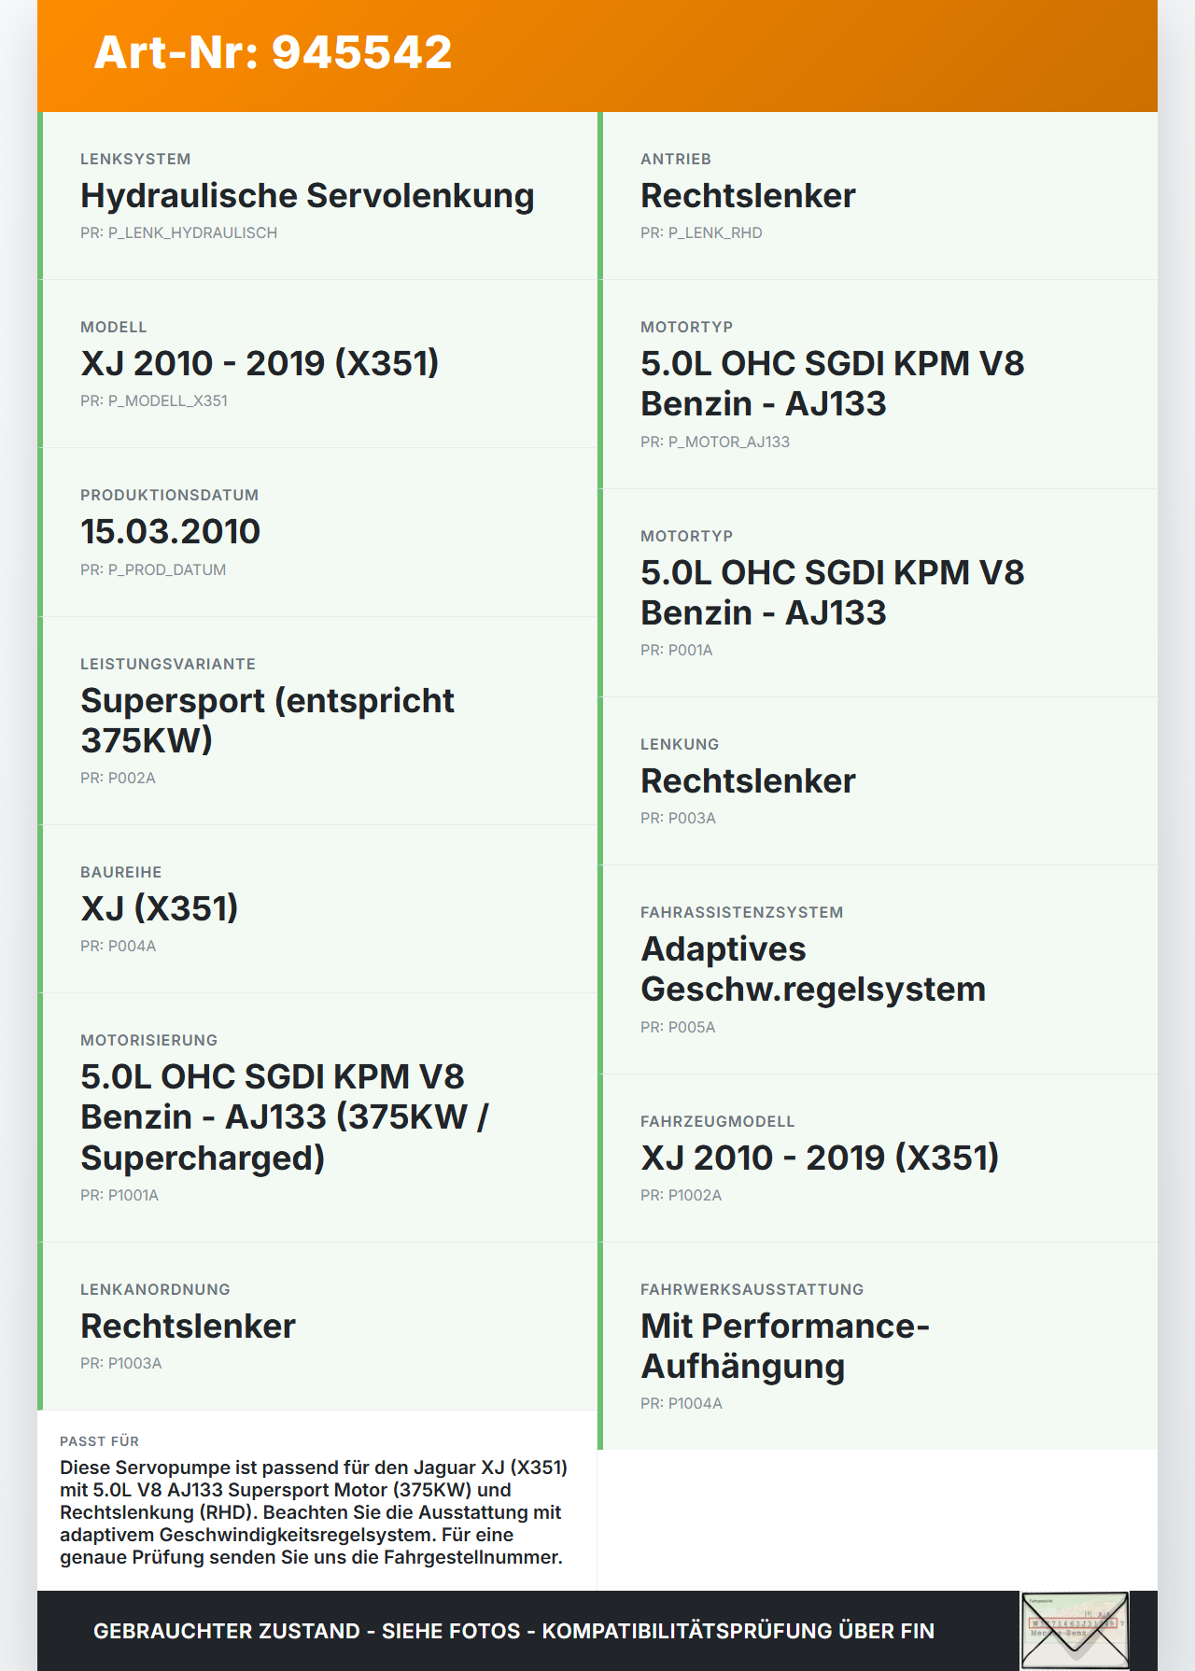
Task: Select the Hydraulische Servolenkung card
Action: pos(317,196)
